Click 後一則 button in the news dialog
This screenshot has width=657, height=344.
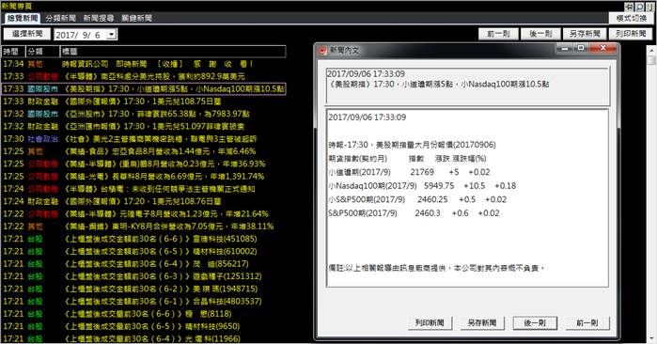point(535,322)
